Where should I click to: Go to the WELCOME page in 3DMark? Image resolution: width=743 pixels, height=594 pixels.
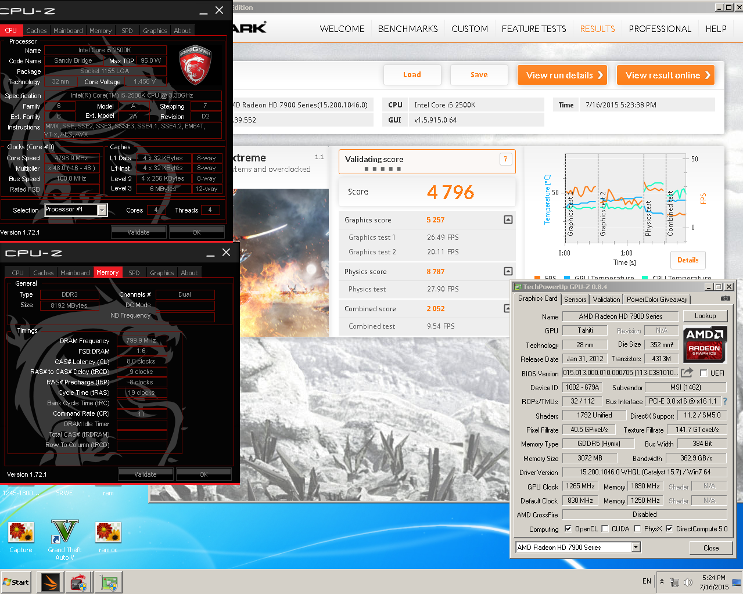[x=342, y=29]
